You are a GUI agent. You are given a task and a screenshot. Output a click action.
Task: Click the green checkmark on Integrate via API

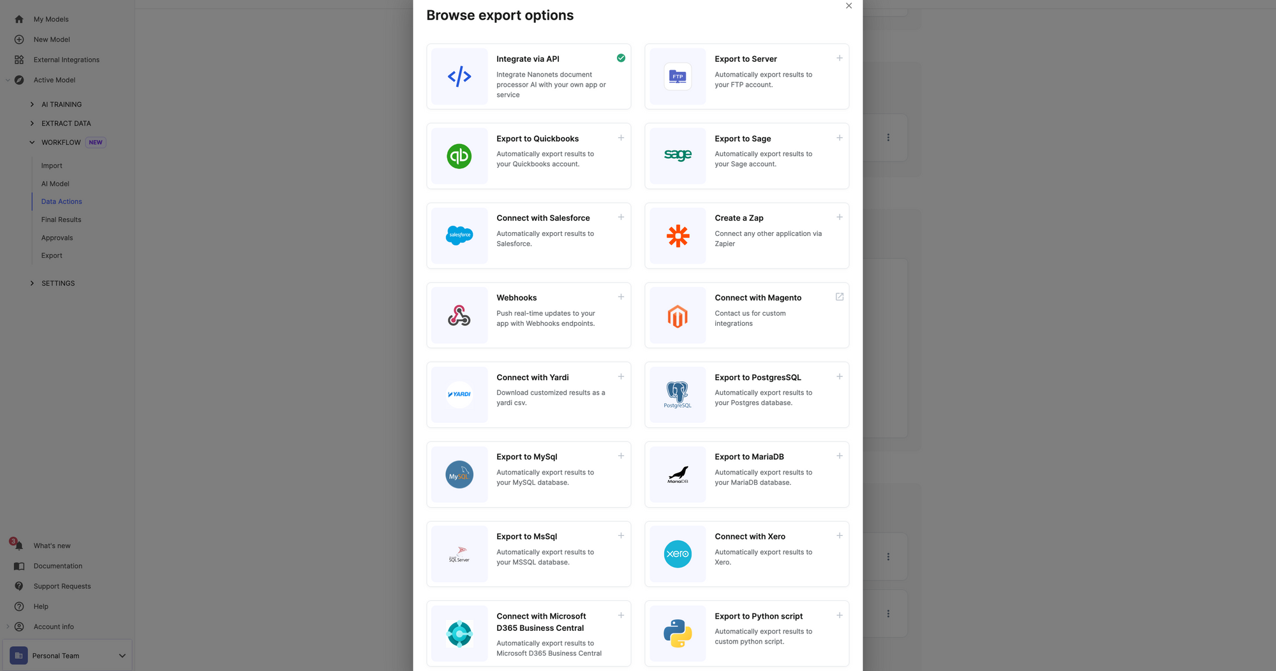621,58
